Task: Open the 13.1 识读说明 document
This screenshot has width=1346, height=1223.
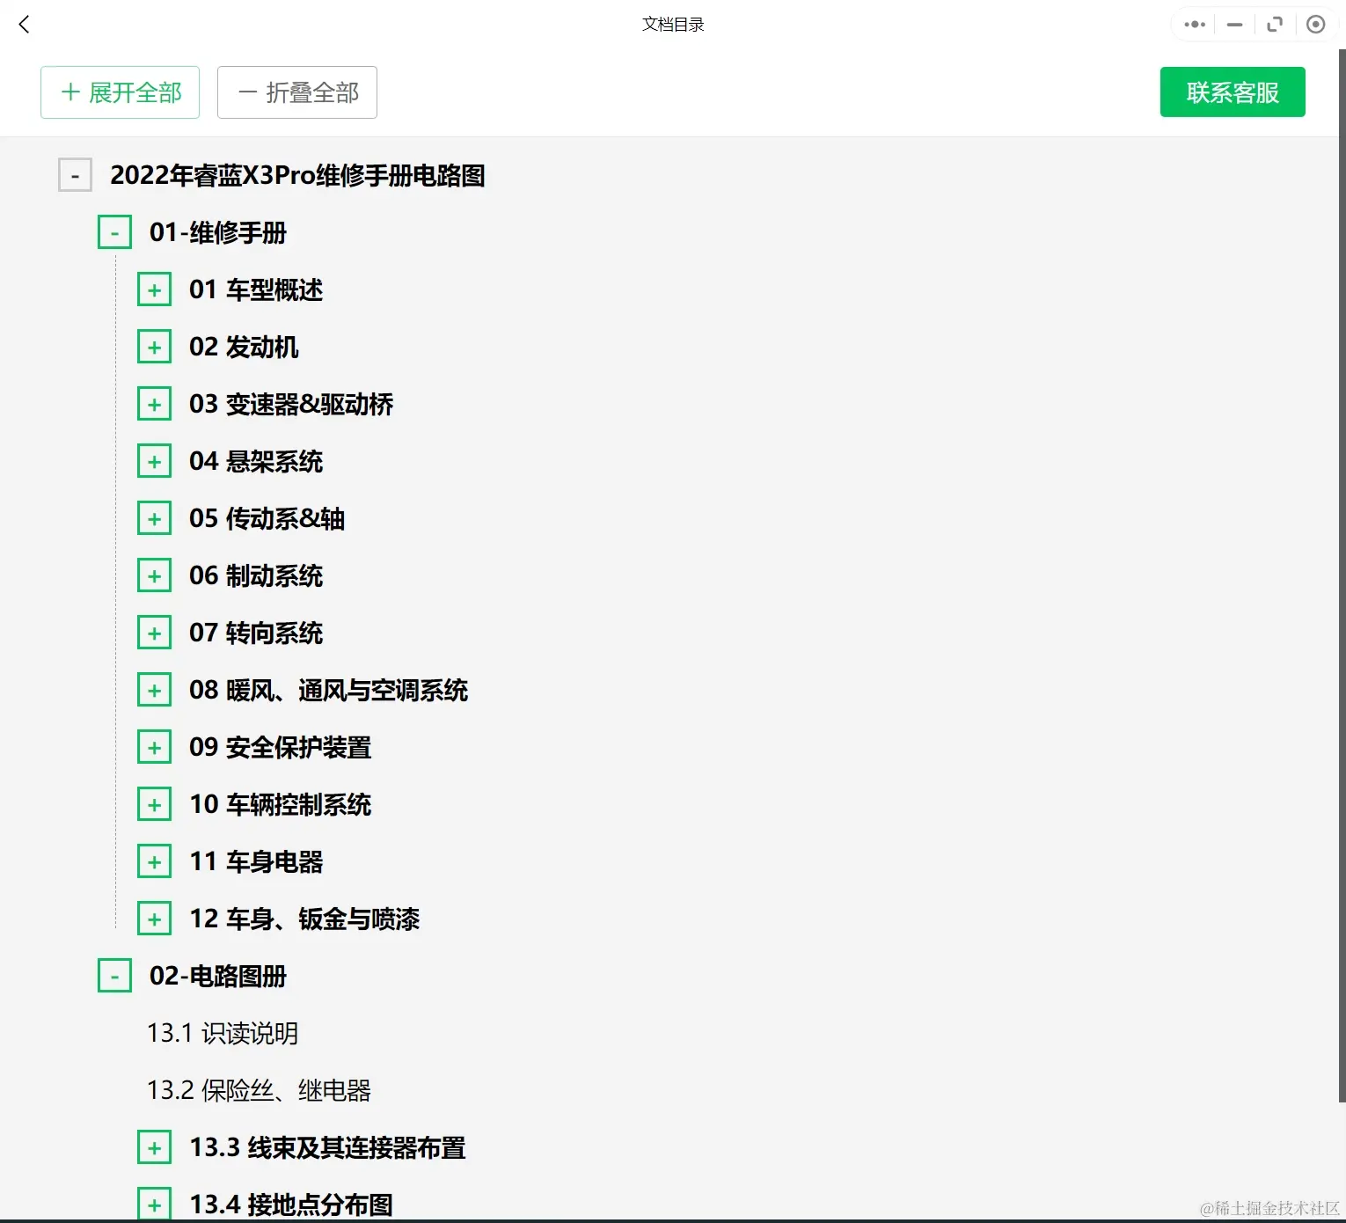Action: (223, 1033)
